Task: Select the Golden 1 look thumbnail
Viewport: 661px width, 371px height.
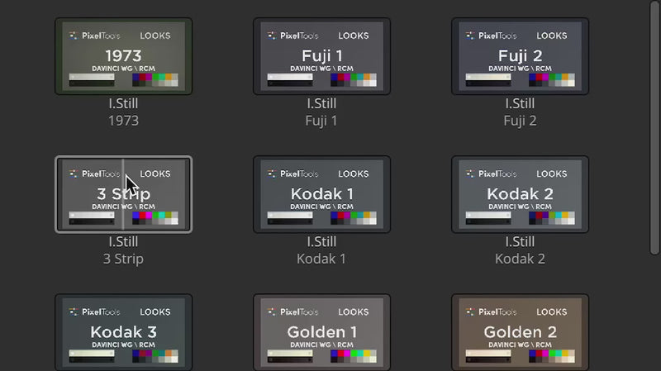Action: click(321, 333)
